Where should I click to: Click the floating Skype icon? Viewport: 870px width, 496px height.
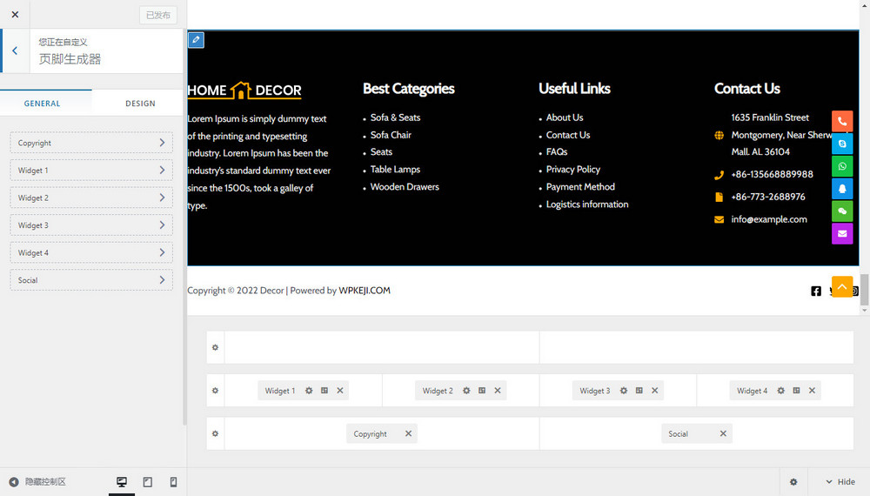coord(842,144)
